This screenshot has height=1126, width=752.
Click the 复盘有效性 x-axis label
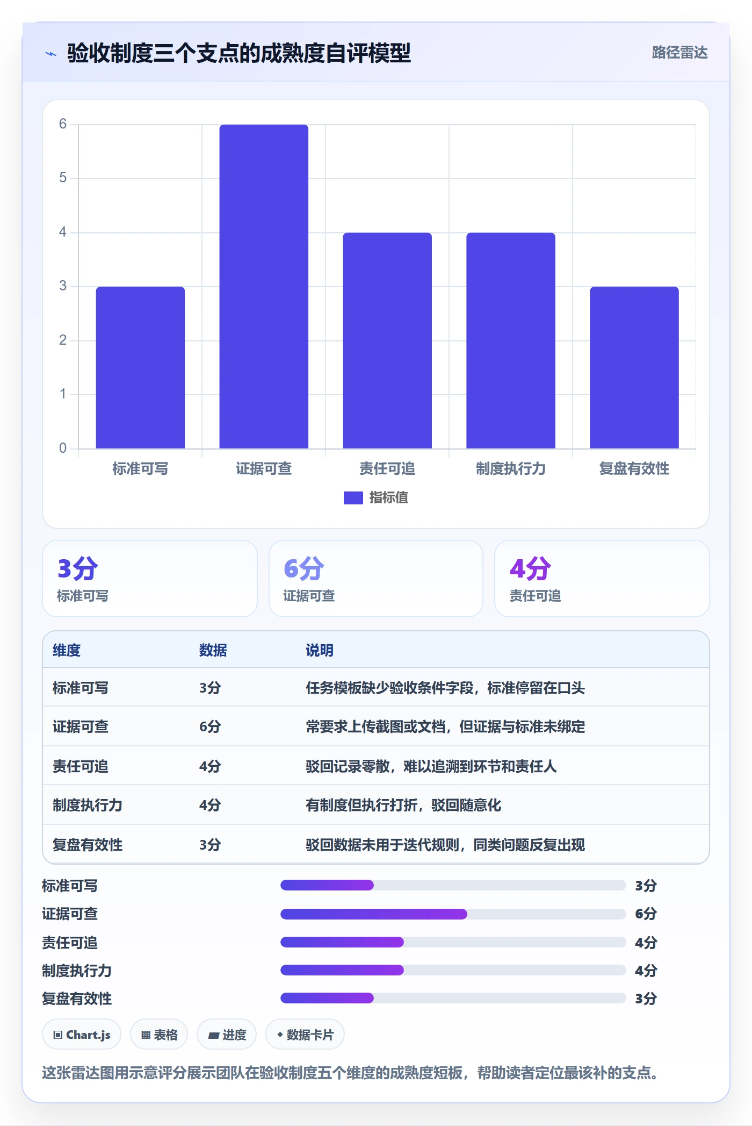pyautogui.click(x=634, y=469)
